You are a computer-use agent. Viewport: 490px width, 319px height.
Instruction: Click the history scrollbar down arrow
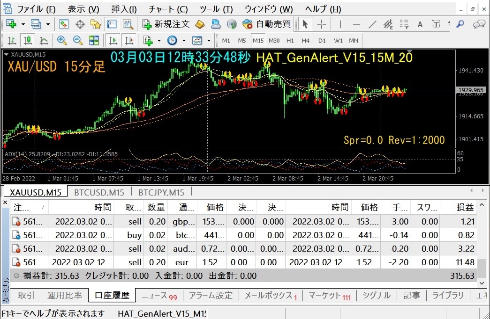coord(482,283)
